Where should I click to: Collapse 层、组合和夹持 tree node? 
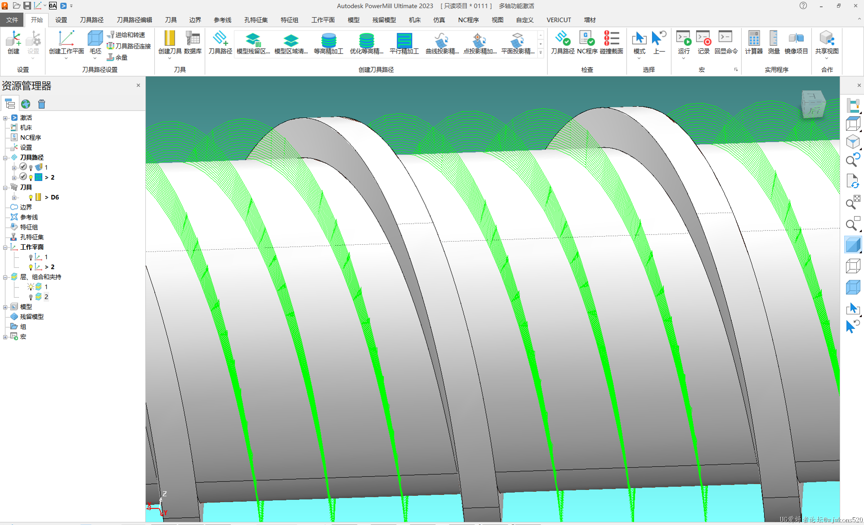click(x=5, y=277)
